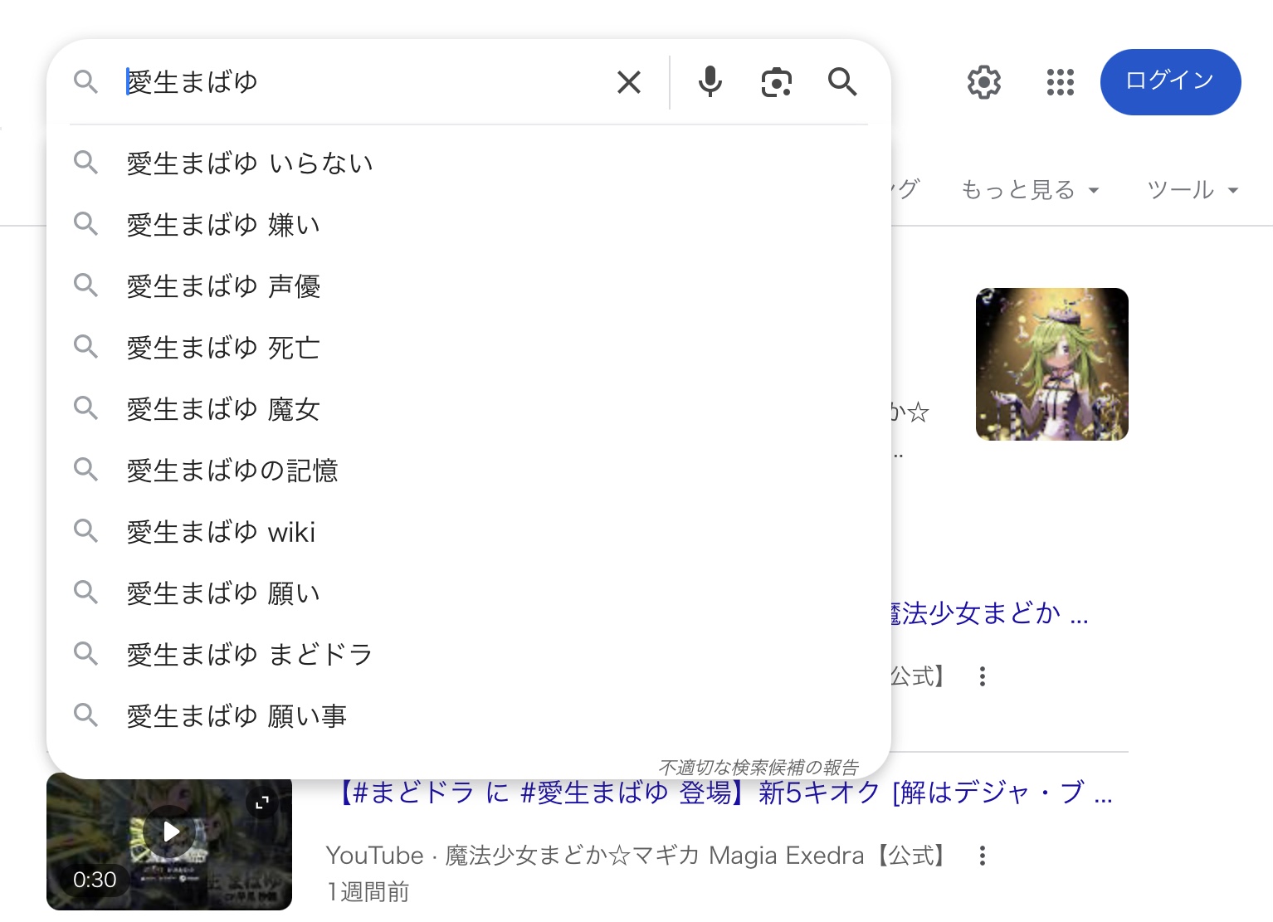This screenshot has height=922, width=1273.
Task: Click the ログイン button
Action: [1170, 81]
